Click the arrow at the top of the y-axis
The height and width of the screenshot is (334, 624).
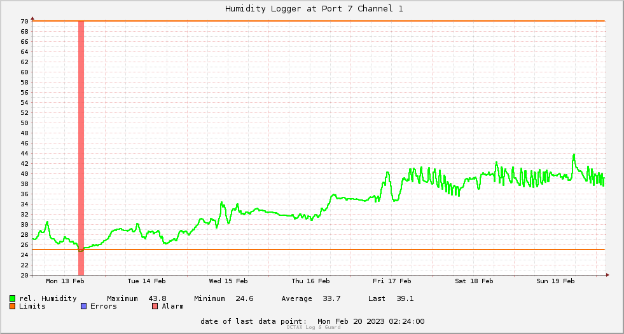pyautogui.click(x=32, y=18)
